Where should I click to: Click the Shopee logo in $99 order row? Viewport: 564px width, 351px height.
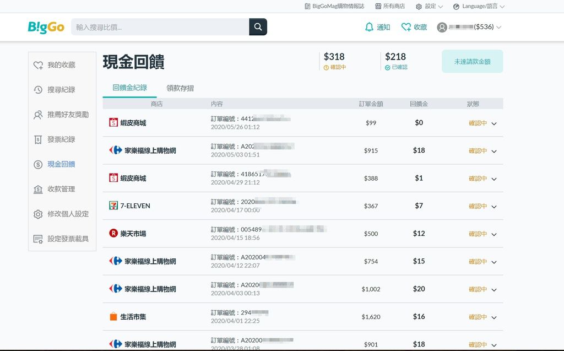[x=113, y=123]
